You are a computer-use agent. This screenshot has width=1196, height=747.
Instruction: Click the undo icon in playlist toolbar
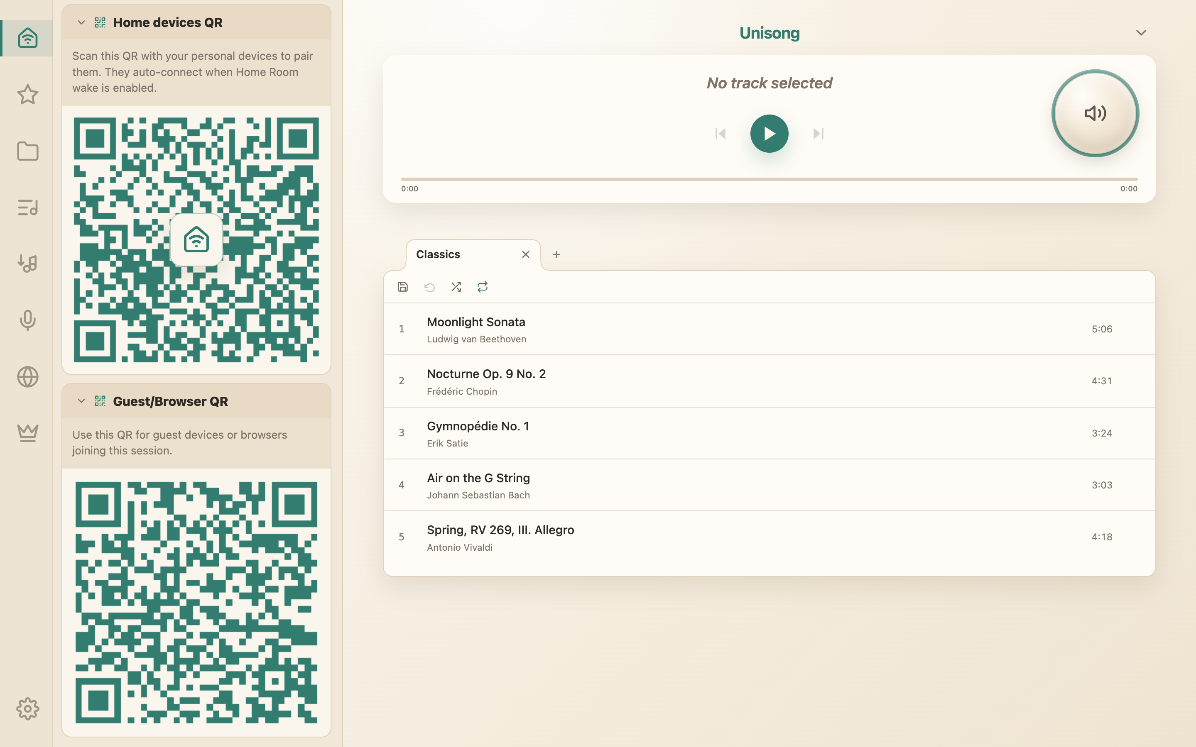pyautogui.click(x=429, y=287)
